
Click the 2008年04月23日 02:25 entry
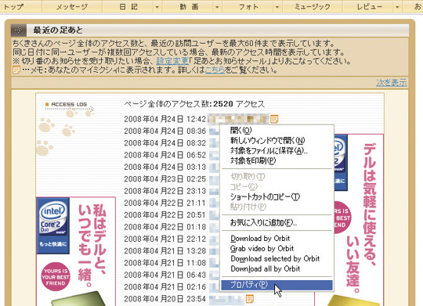click(x=164, y=179)
